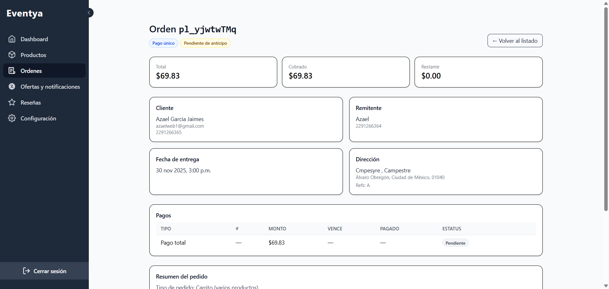609x289 pixels.
Task: Click the Dashboard house icon
Action: [12, 39]
